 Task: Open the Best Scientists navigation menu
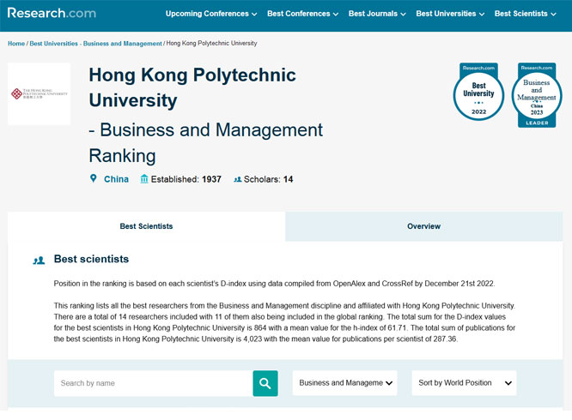526,14
